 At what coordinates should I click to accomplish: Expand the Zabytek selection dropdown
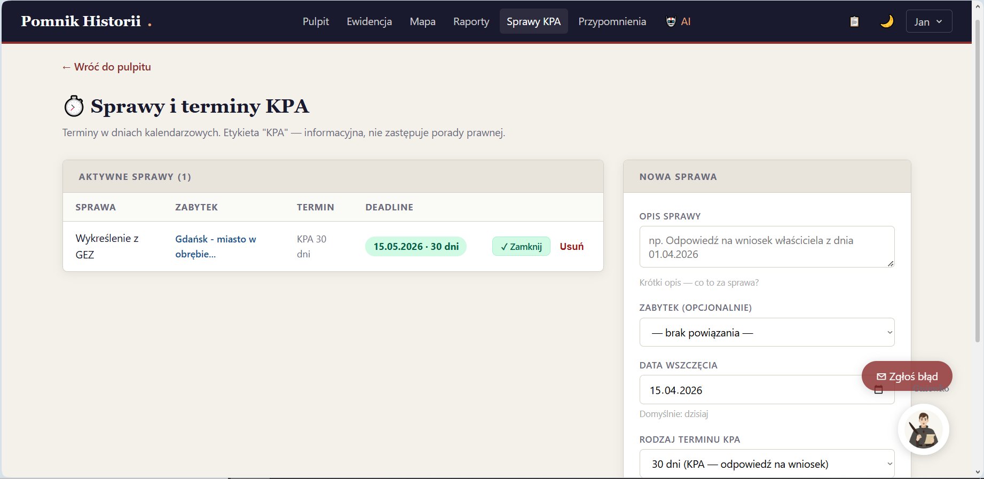[x=766, y=333]
